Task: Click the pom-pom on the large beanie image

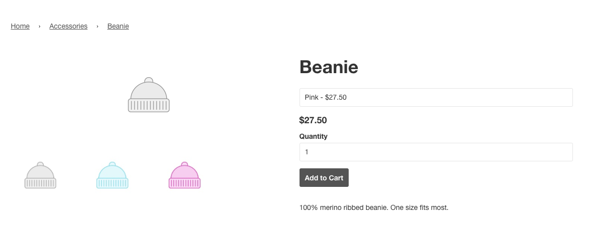Action: tap(149, 80)
